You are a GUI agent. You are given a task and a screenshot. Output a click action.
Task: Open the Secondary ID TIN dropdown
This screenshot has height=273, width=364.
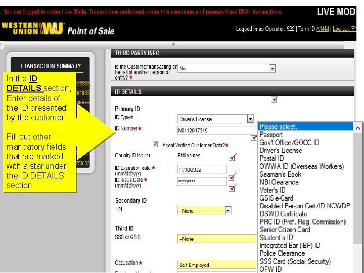(x=204, y=210)
